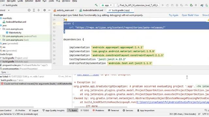Click the Sync Project with Gradle Files icon

[202, 5]
